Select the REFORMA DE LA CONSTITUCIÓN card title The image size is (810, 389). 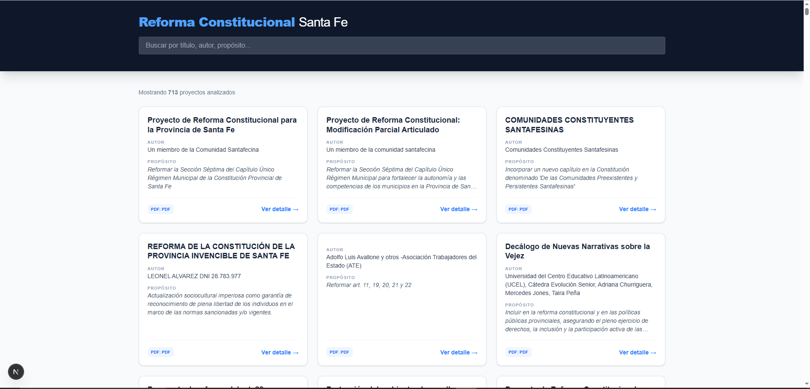221,251
